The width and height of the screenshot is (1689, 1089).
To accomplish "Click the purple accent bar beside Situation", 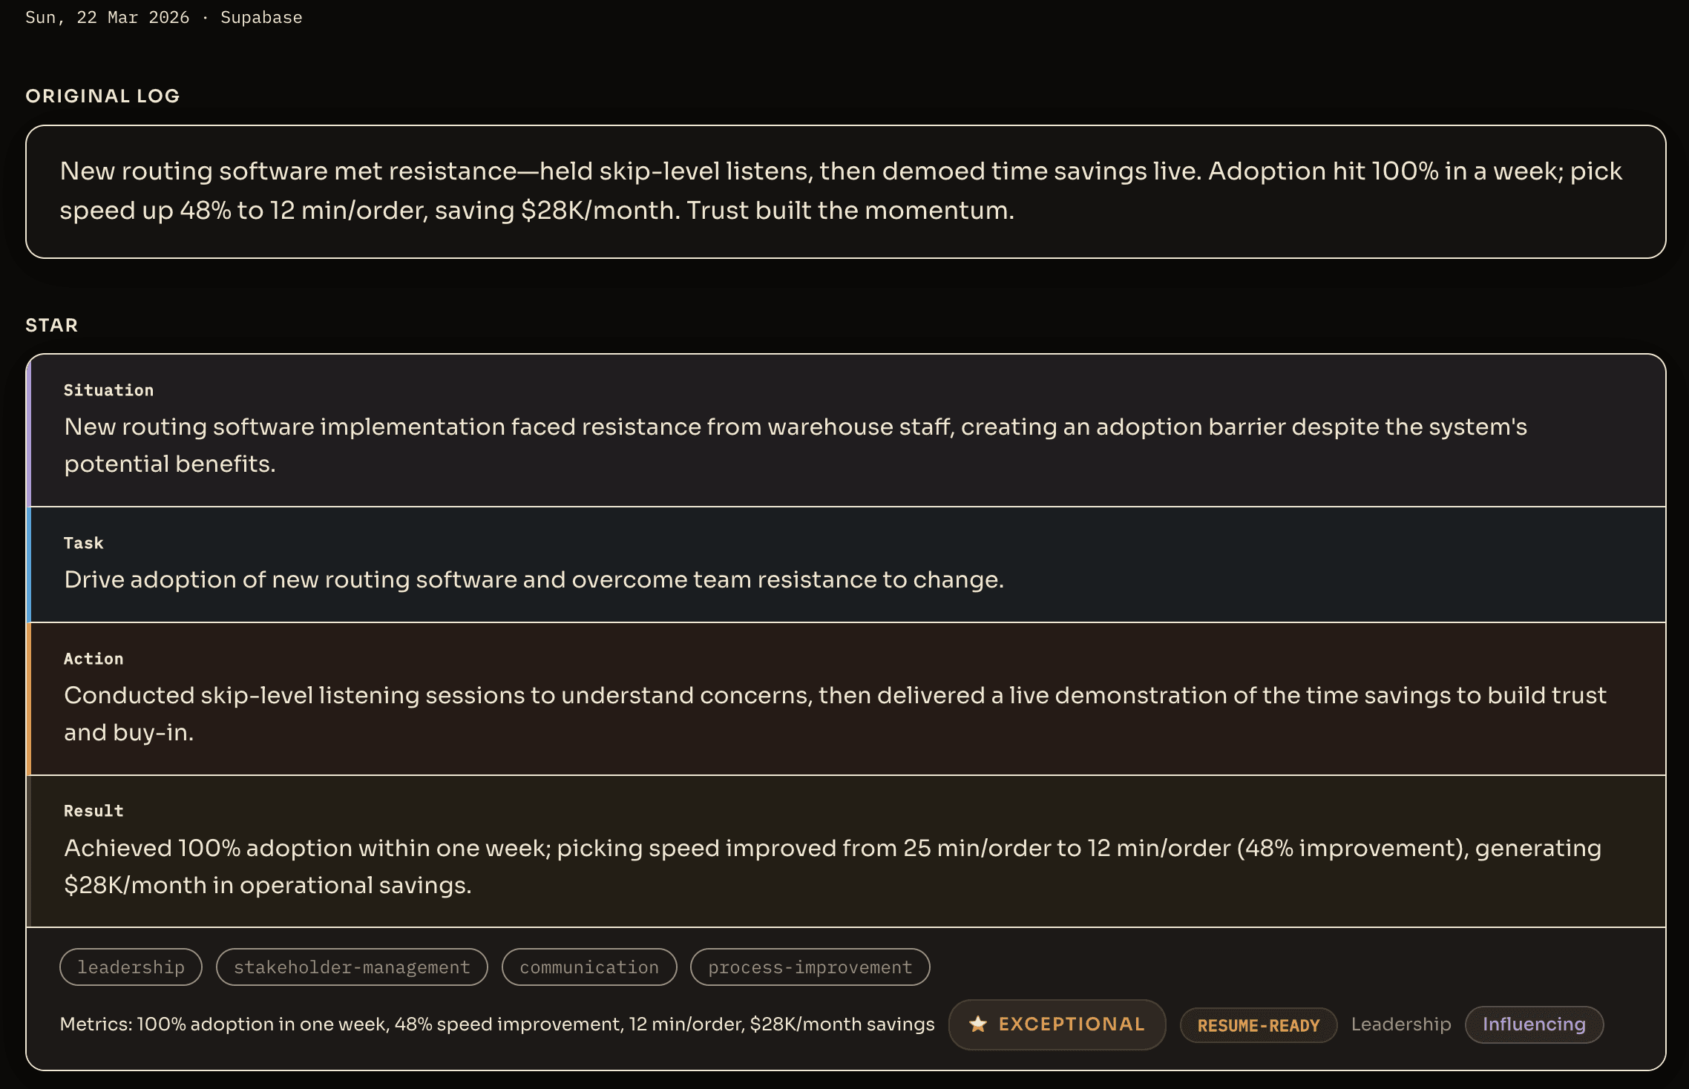I will pos(28,432).
